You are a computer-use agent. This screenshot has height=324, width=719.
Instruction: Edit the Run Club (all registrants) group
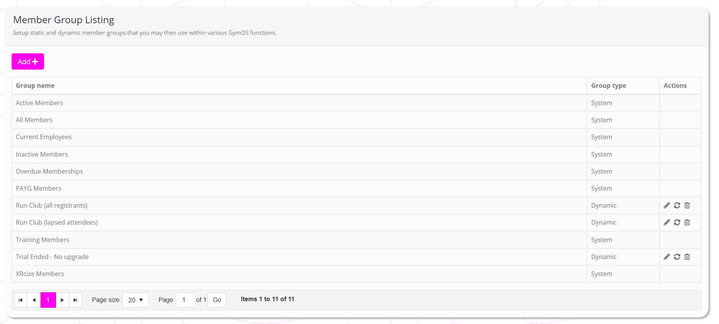tap(666, 205)
